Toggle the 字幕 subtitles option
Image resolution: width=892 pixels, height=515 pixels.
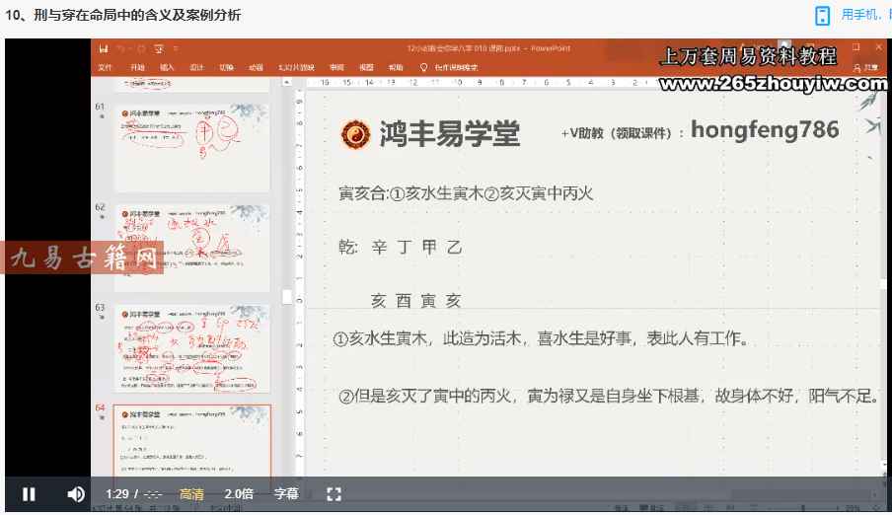click(286, 494)
